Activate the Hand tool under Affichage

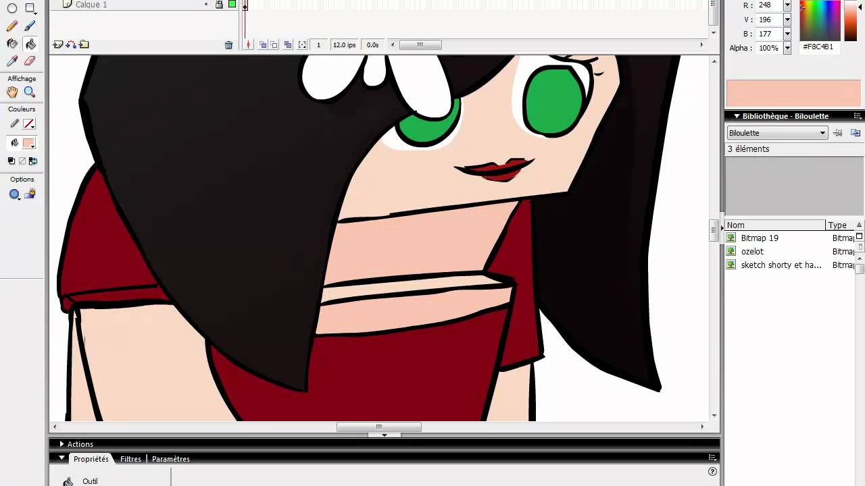coord(12,92)
